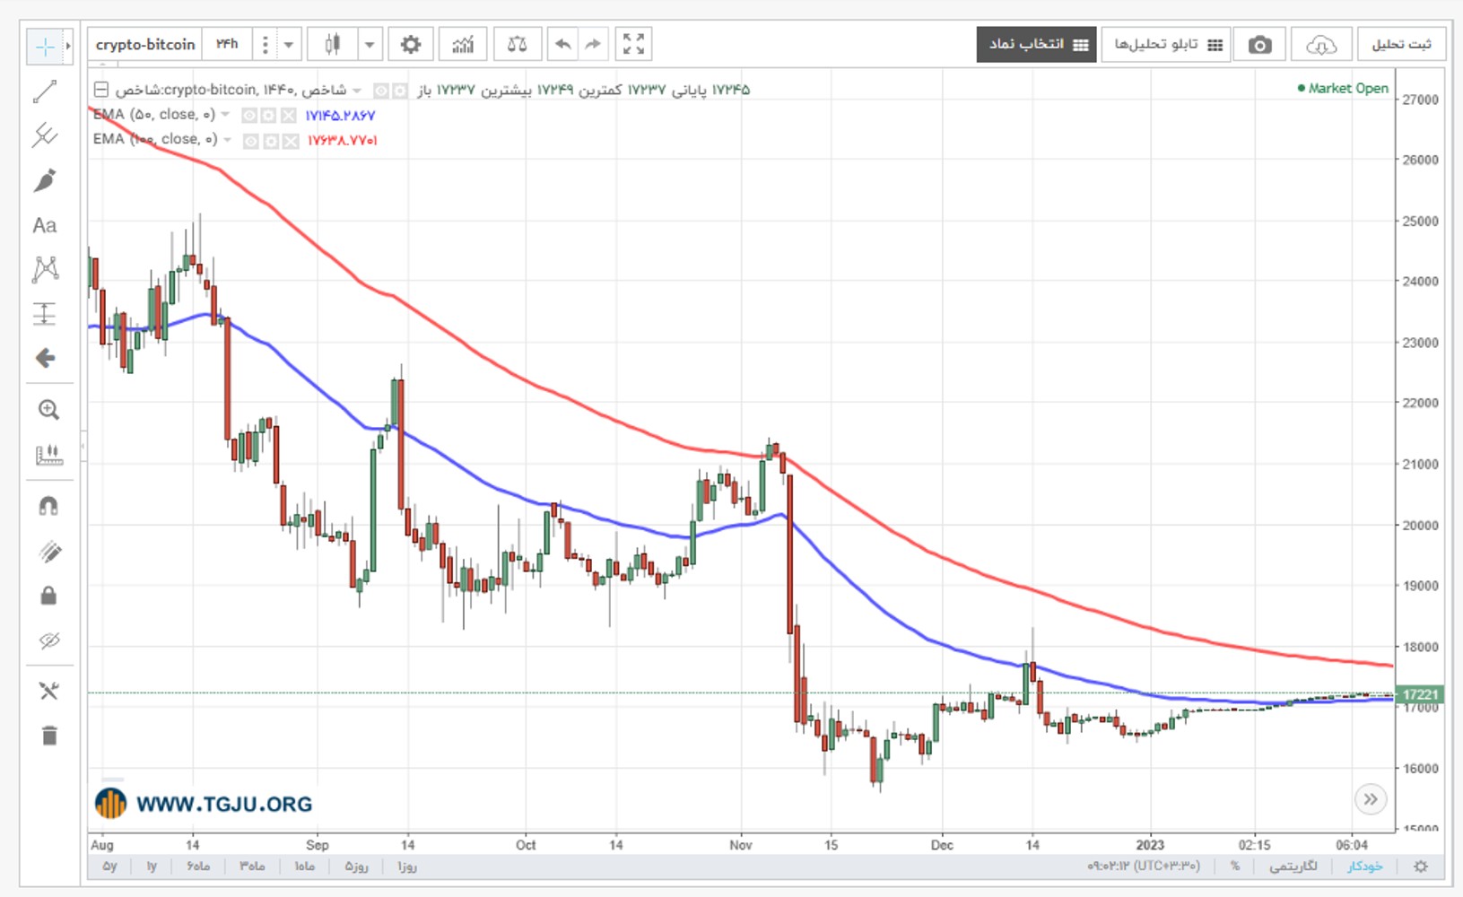Select the brush drawing tool
The width and height of the screenshot is (1463, 897).
point(45,180)
